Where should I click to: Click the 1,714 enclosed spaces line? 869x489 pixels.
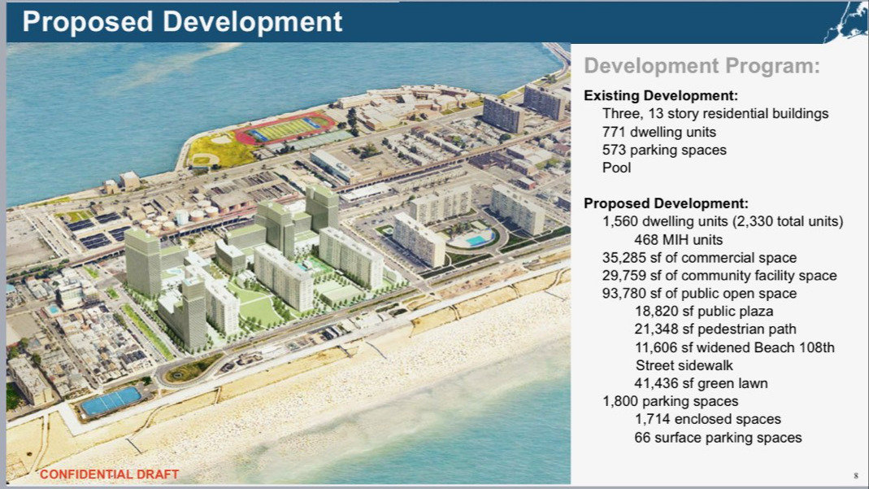pyautogui.click(x=707, y=419)
